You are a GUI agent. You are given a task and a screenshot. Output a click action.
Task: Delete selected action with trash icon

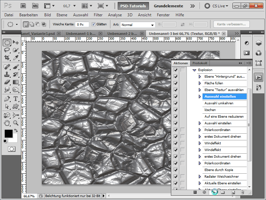[242, 192]
